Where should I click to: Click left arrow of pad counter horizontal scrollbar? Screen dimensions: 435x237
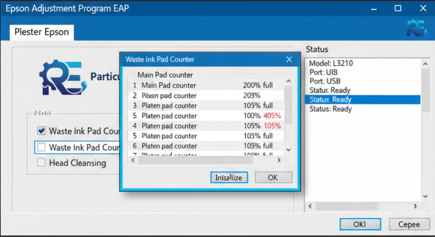(x=133, y=160)
